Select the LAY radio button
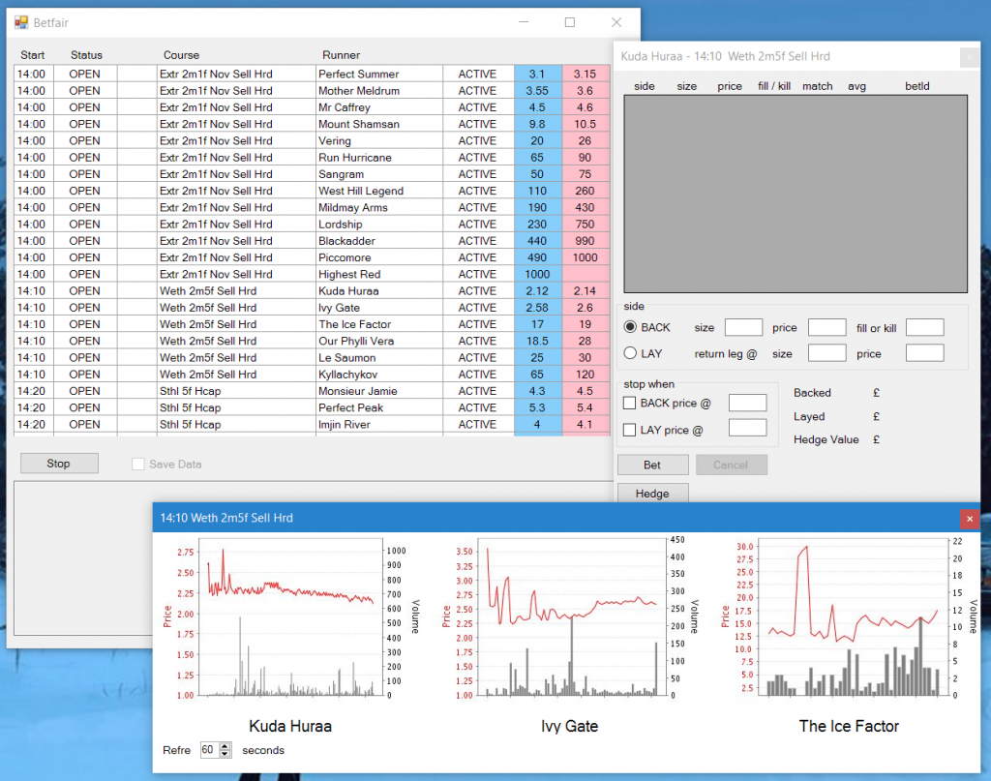Viewport: 991px width, 781px height. pyautogui.click(x=630, y=353)
